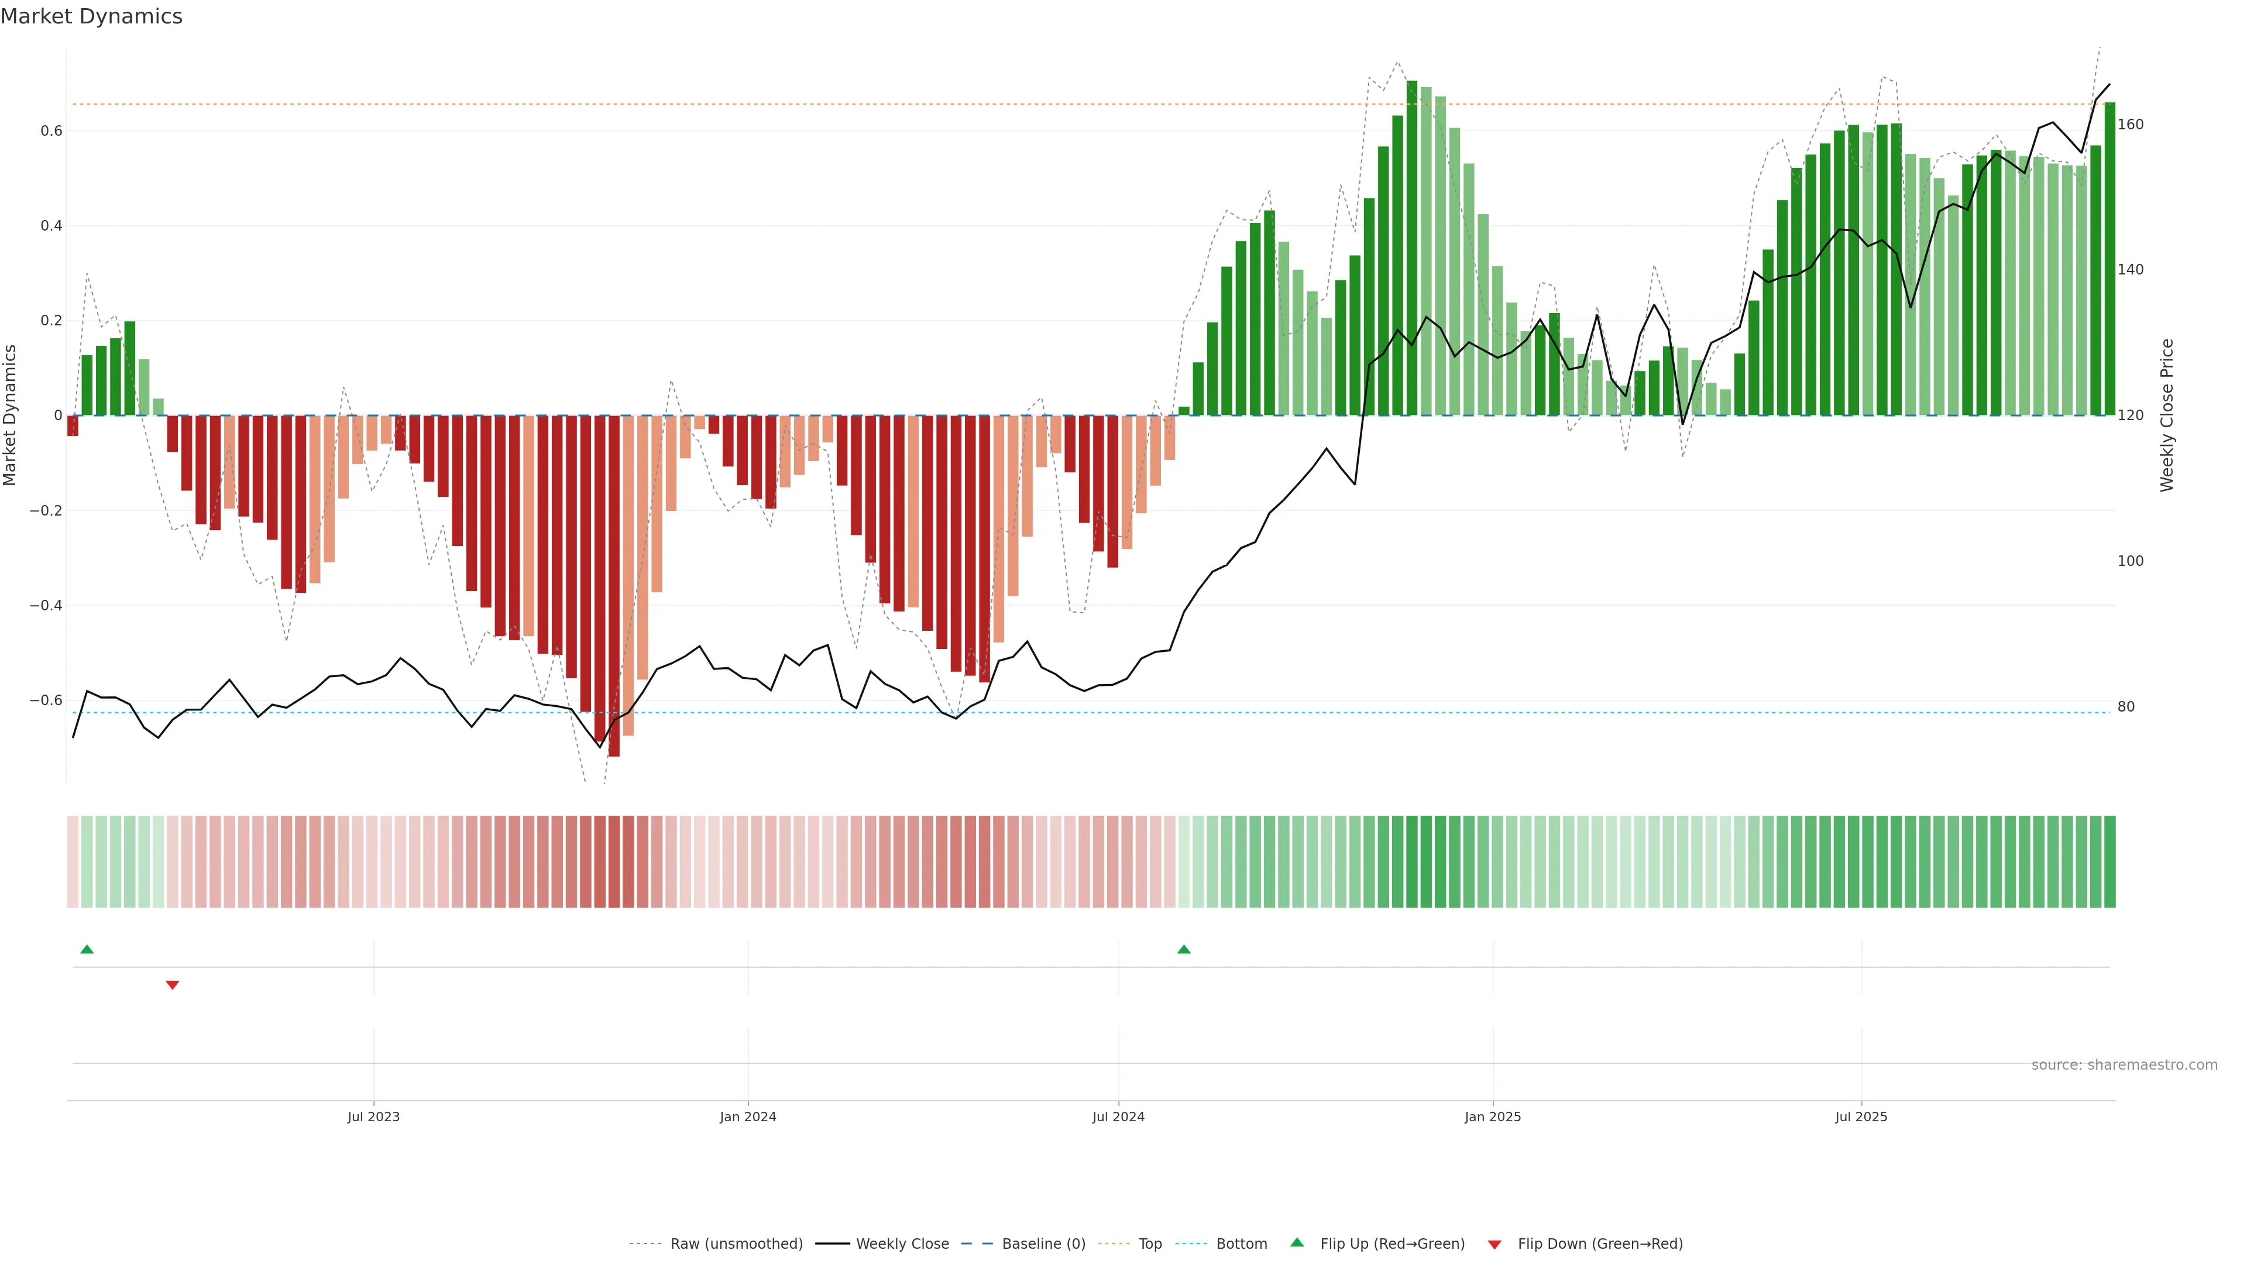This screenshot has width=2247, height=1264.
Task: Click the Weekly Close Price axis title
Action: point(2167,415)
